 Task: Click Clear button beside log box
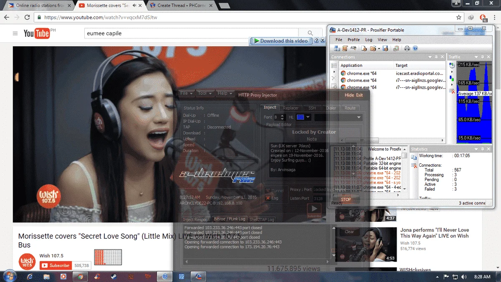click(349, 231)
